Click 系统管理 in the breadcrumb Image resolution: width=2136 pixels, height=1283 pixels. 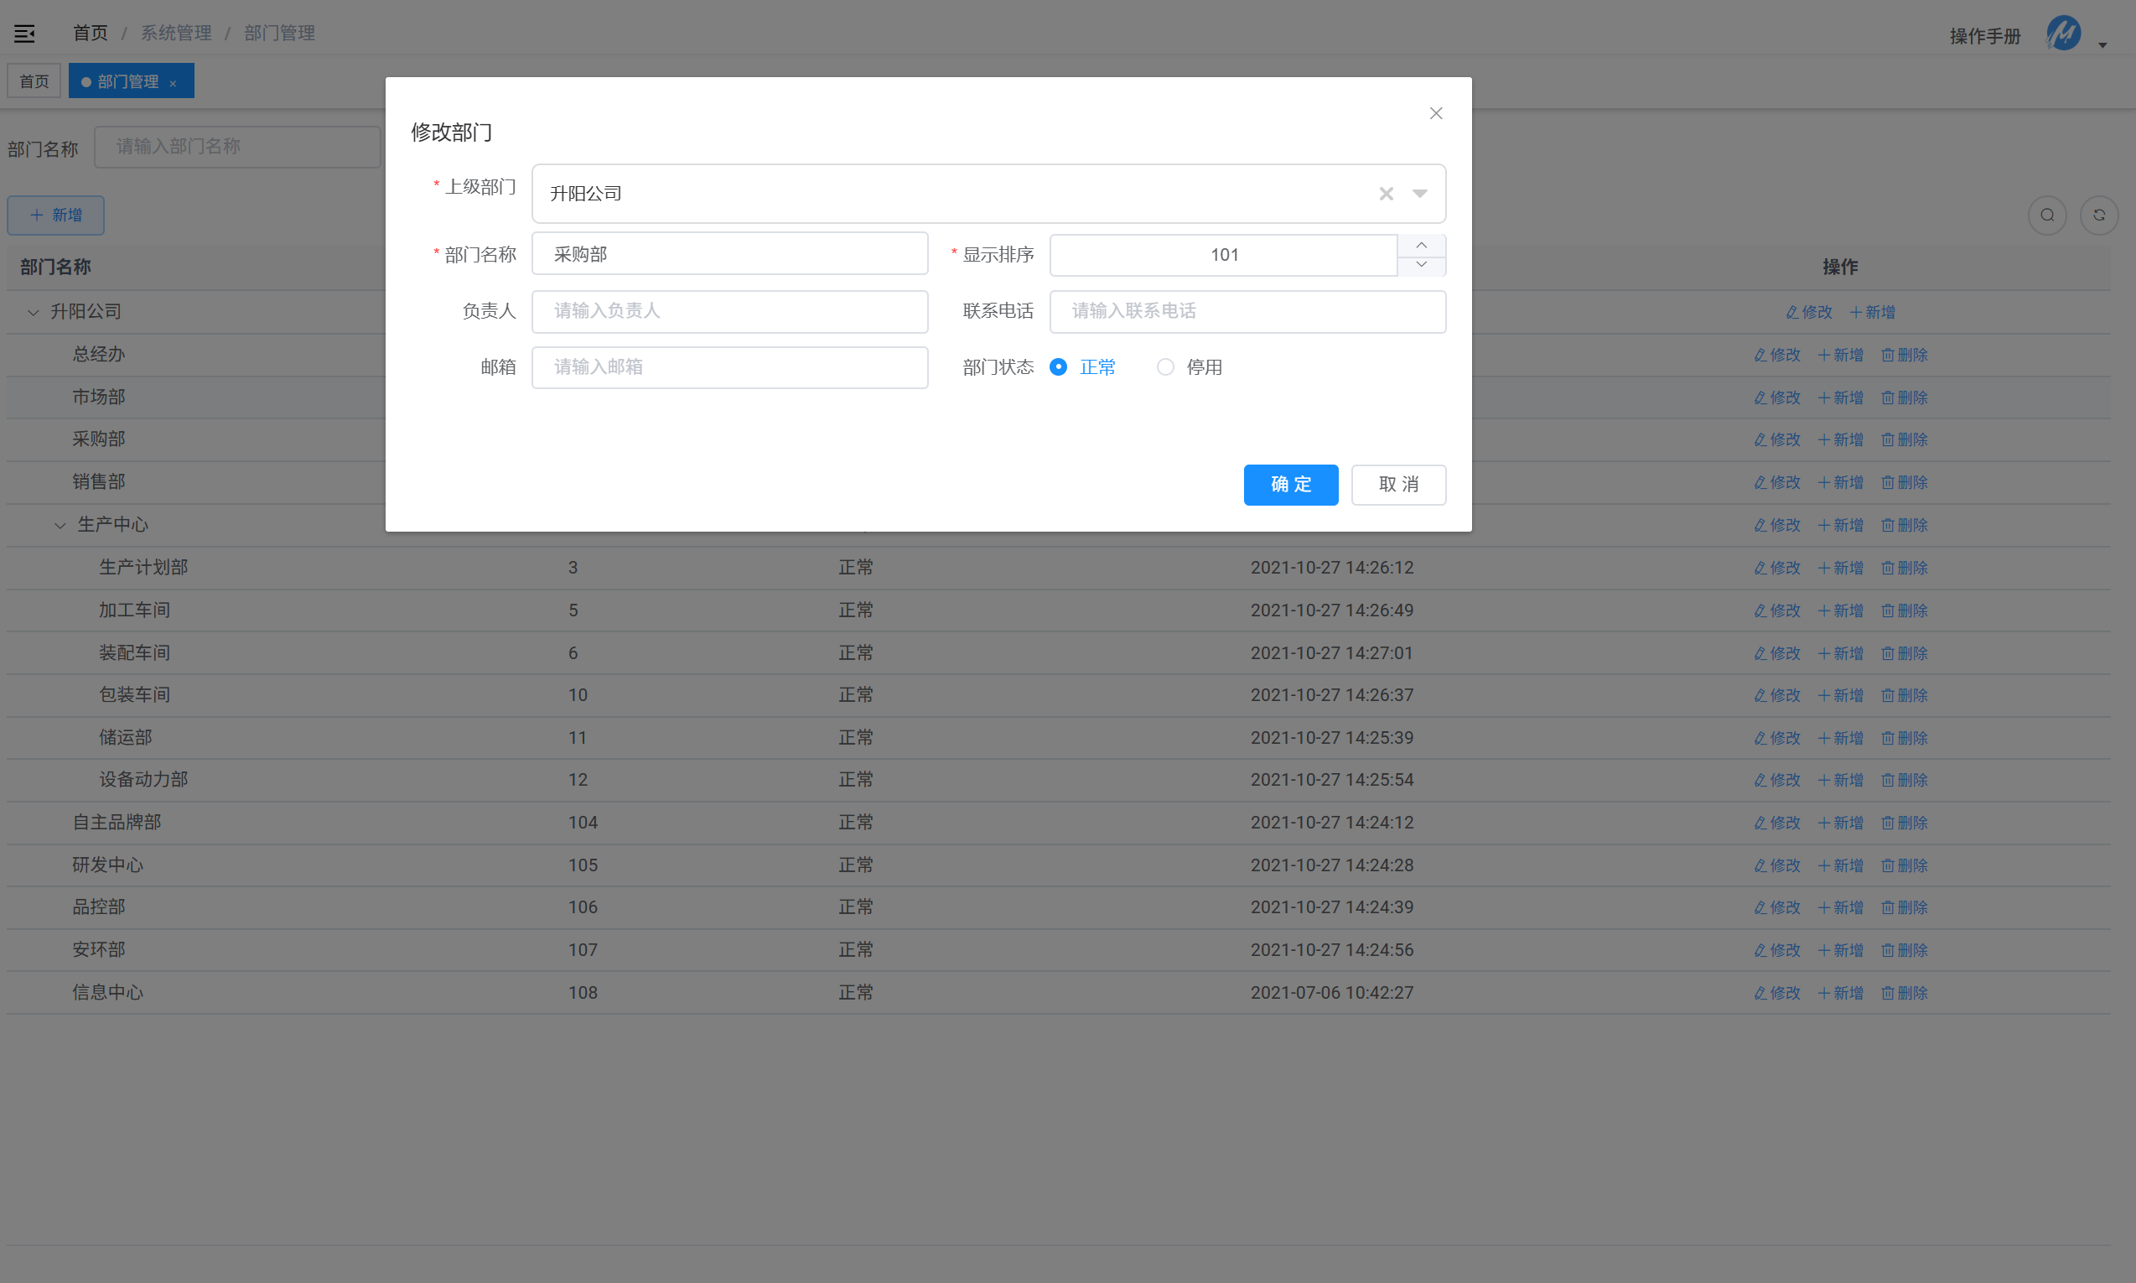[176, 33]
